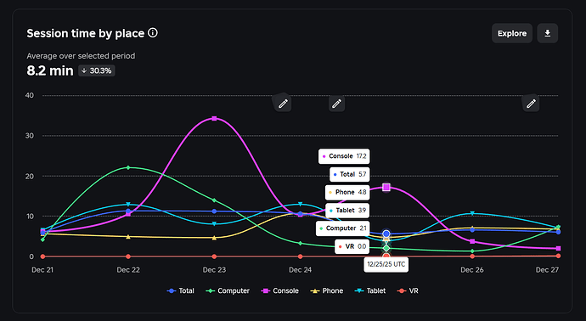Open the pencil annotation near Dec 27
The width and height of the screenshot is (586, 321).
(x=531, y=103)
